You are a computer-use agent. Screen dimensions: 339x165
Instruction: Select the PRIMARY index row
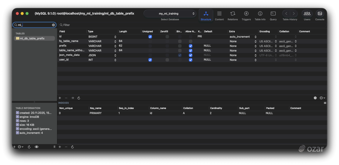[x=192, y=113]
